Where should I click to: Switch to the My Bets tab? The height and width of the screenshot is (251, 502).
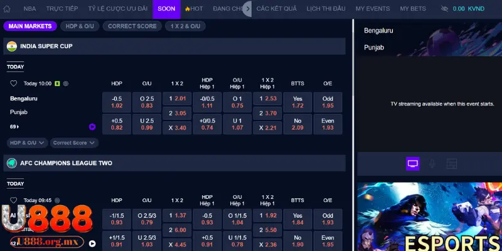pos(412,9)
